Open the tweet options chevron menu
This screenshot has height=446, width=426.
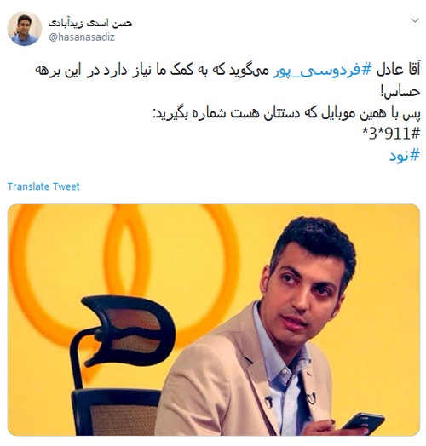point(415,20)
